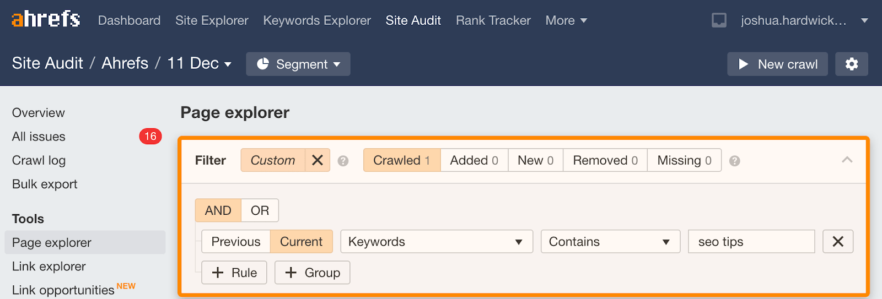Collapse the filter panel chevron
This screenshot has width=882, height=299.
[847, 160]
